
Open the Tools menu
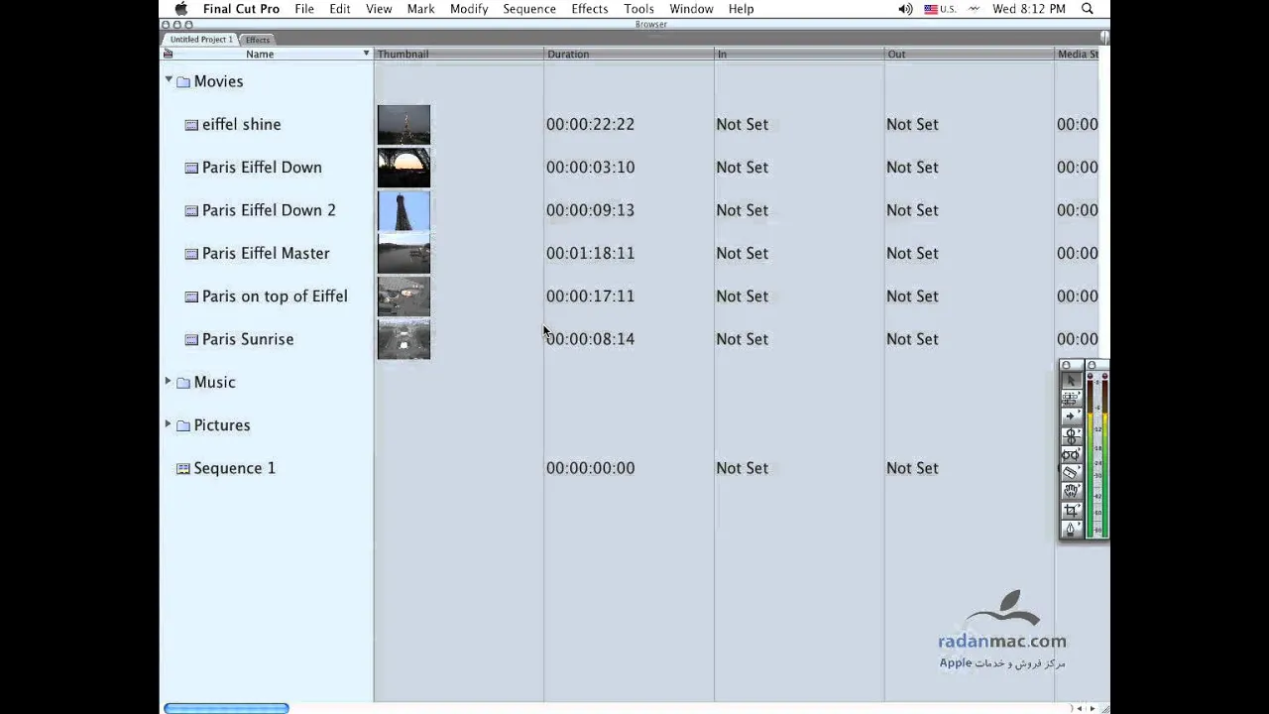tap(638, 9)
